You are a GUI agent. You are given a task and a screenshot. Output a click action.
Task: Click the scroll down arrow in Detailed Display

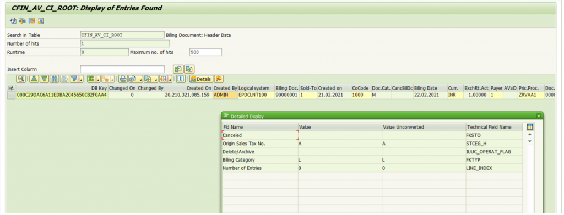(x=529, y=141)
